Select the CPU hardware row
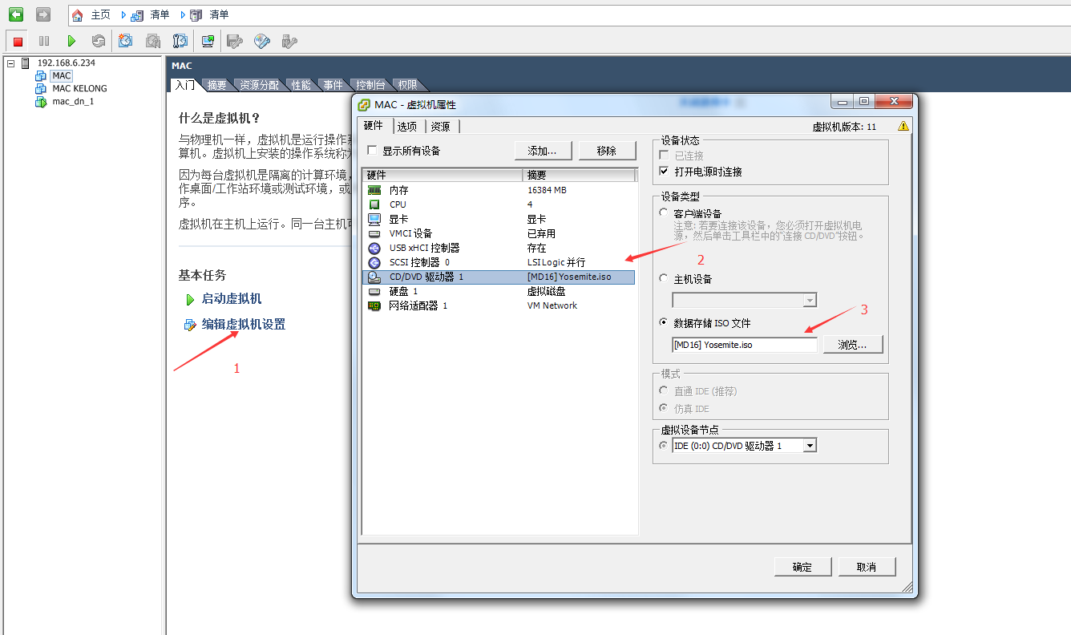Viewport: 1071px width, 635px height. coord(499,204)
